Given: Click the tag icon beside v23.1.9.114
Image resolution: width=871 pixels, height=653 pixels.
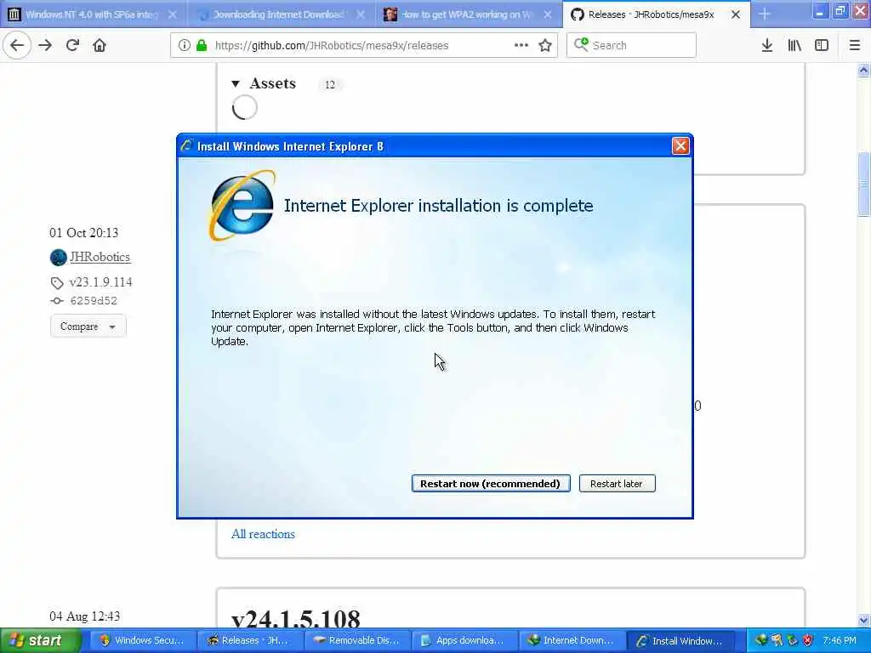Looking at the screenshot, I should (x=57, y=283).
